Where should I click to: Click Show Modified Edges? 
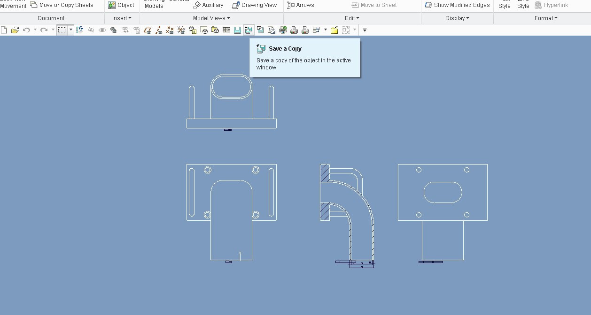(x=457, y=5)
